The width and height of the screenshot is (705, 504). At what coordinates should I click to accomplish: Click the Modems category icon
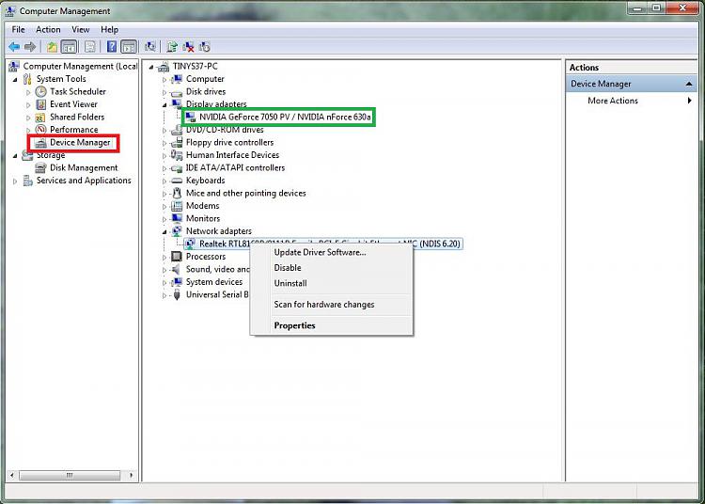click(x=177, y=206)
